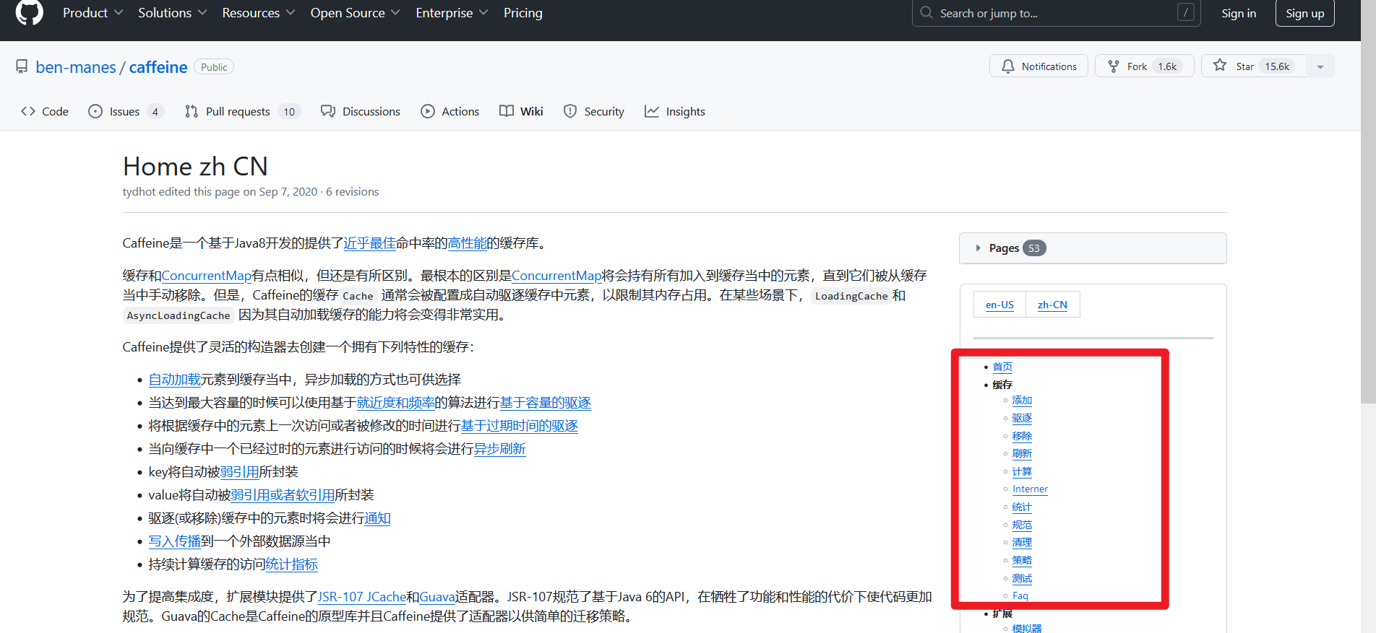Click the slash shortcut key icon
Viewport: 1376px width, 633px height.
tap(1185, 12)
